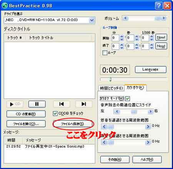Increase loop start 1/100 seconds value
The width and height of the screenshot is (173, 169).
(151, 36)
